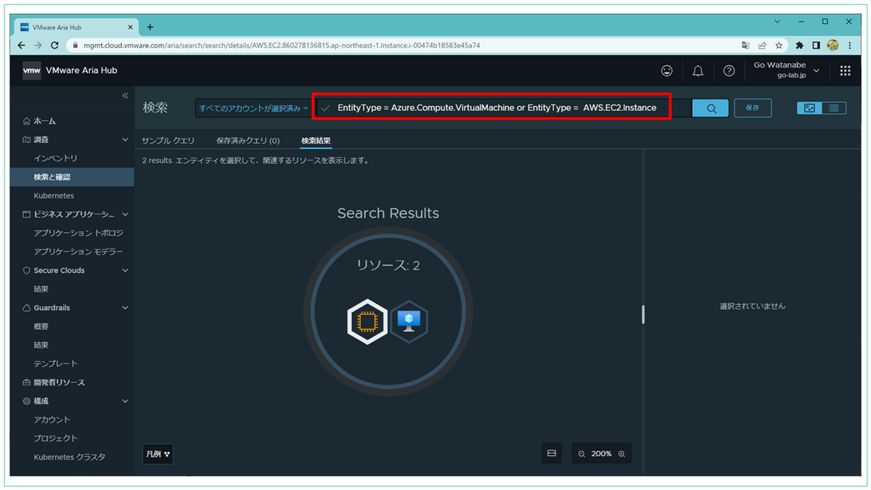Open アカウント under 構成
Viewport: 871px width, 490px height.
(x=52, y=420)
